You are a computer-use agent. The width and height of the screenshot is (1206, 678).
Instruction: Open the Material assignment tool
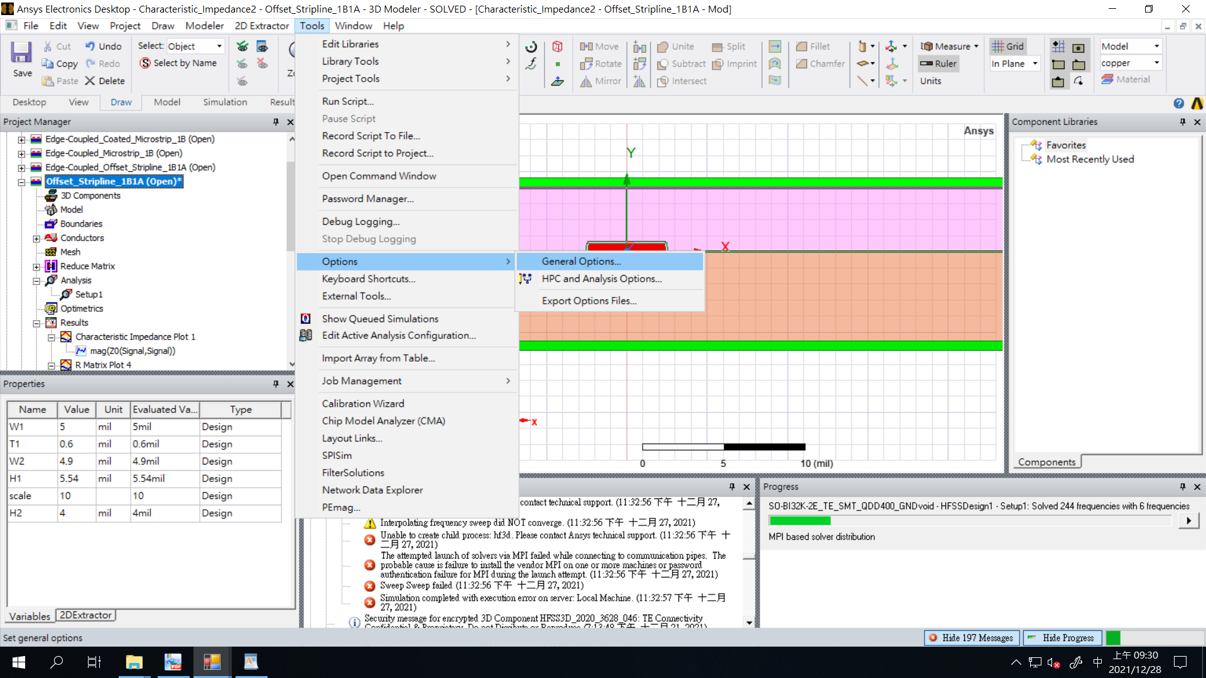click(1126, 80)
